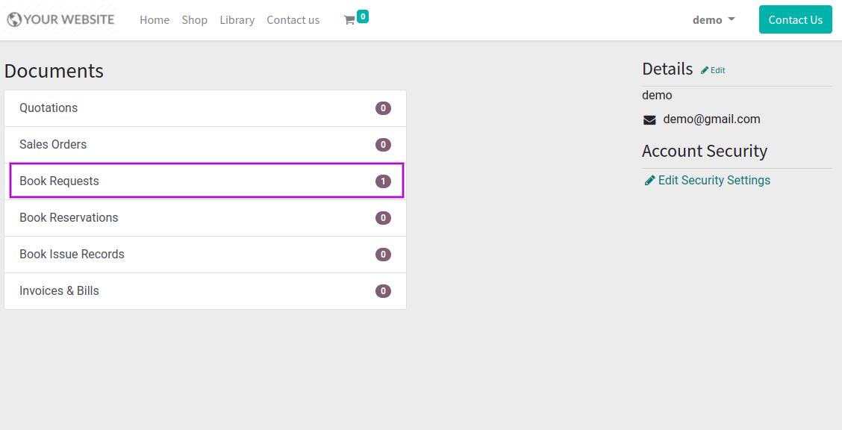Click the pencil icon beside Details

pos(705,70)
